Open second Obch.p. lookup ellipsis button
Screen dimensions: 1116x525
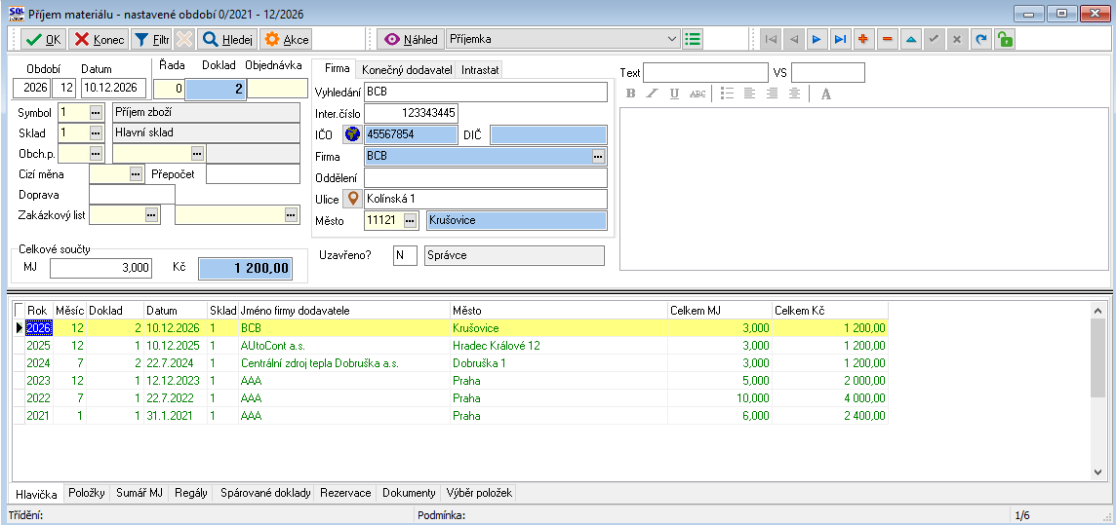click(x=198, y=153)
